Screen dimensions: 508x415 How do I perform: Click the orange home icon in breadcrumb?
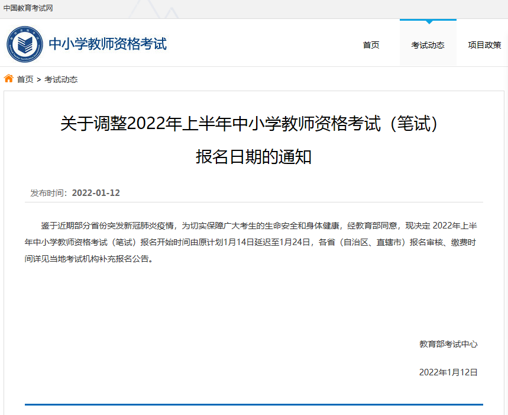[9, 79]
